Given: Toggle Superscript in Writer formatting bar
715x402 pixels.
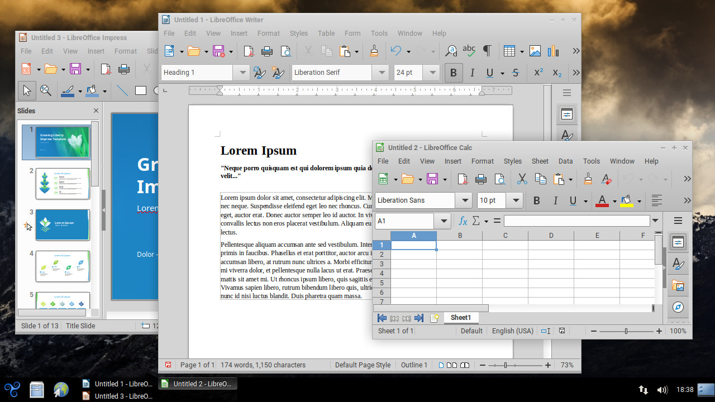Looking at the screenshot, I should click(538, 73).
